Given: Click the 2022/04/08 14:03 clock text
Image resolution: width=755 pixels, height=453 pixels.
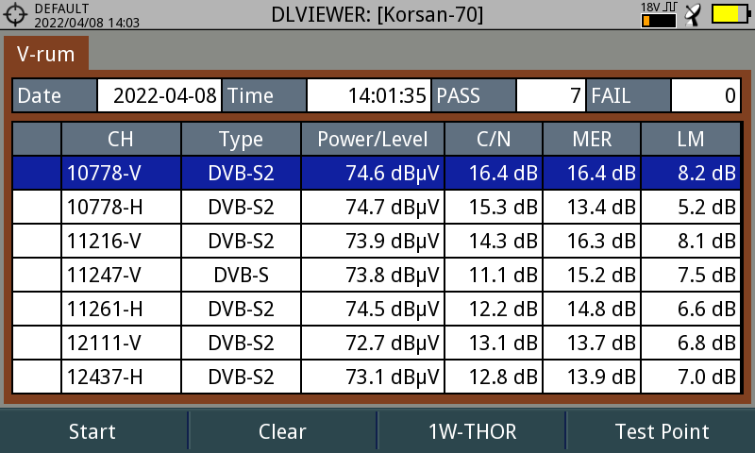Looking at the screenshot, I should pos(87,23).
